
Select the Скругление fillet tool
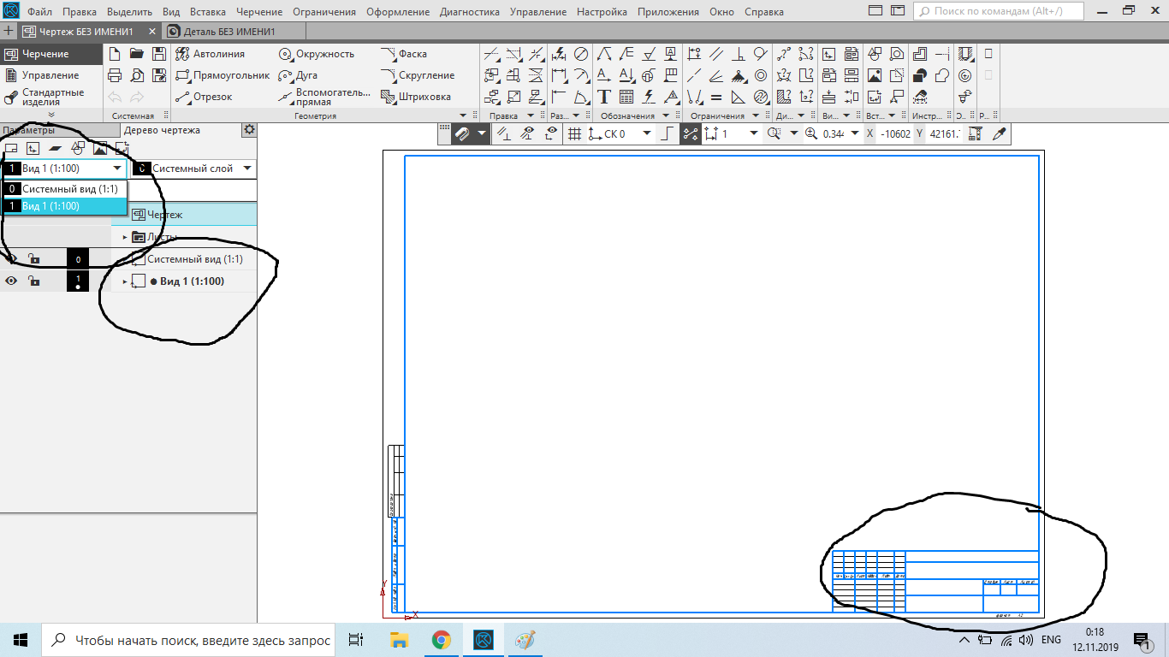click(x=418, y=75)
